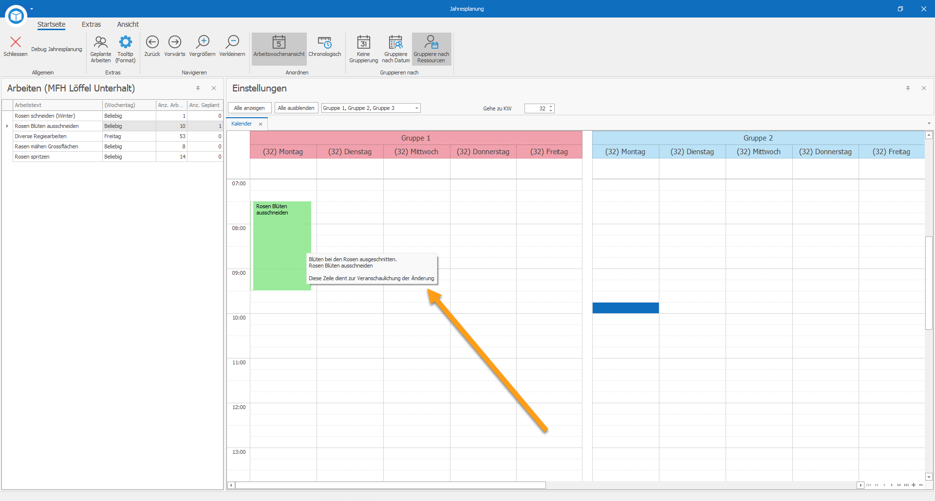Open the Extras ribbon tab

[x=91, y=24]
